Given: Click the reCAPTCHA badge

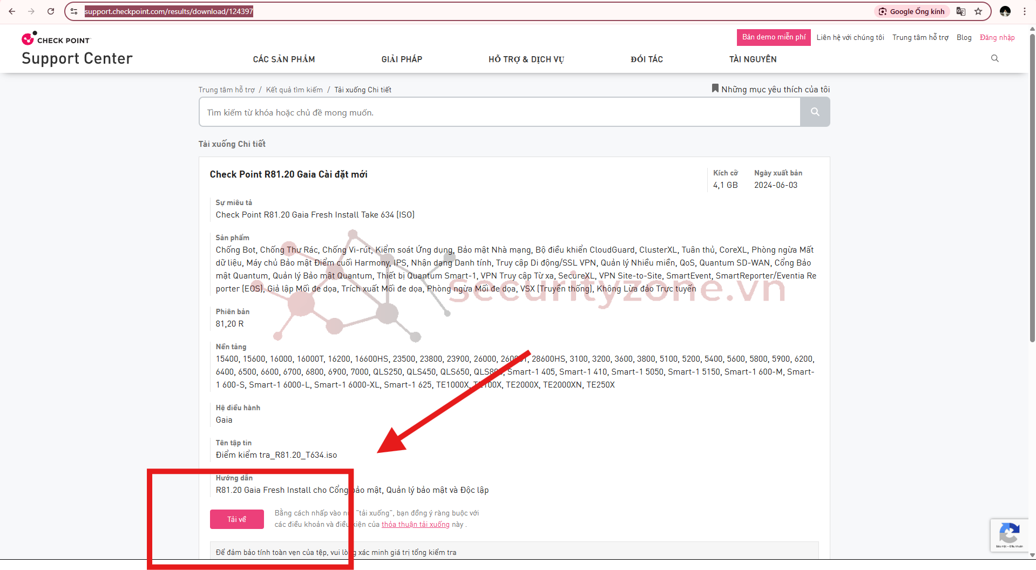Looking at the screenshot, I should [x=1009, y=535].
